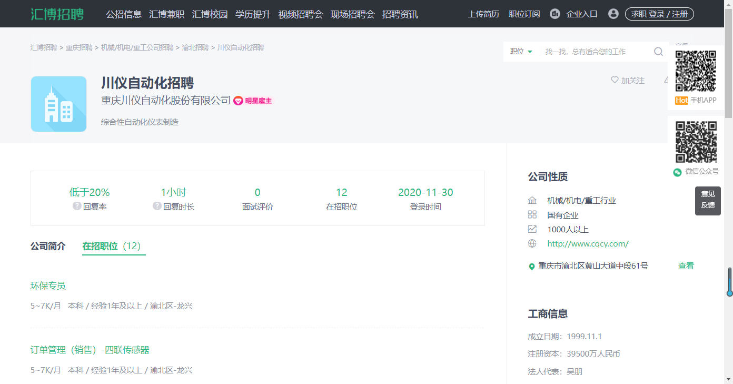Viewport: 733px width, 384px height.
Task: Click the orange Hot badge next to 手机APP
Action: (x=681, y=100)
